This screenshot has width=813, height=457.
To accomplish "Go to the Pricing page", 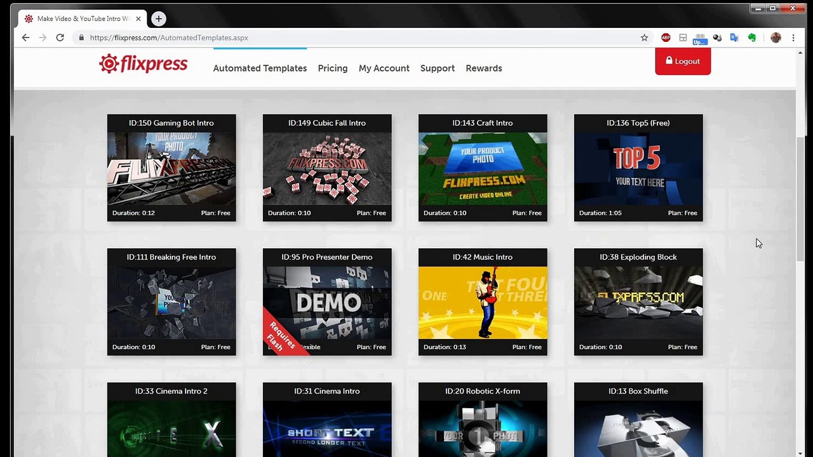I will 332,68.
